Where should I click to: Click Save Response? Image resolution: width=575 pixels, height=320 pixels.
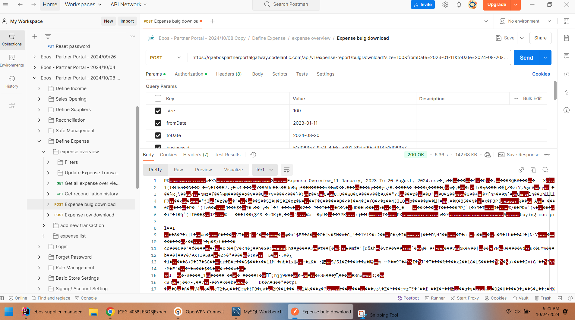[519, 155]
